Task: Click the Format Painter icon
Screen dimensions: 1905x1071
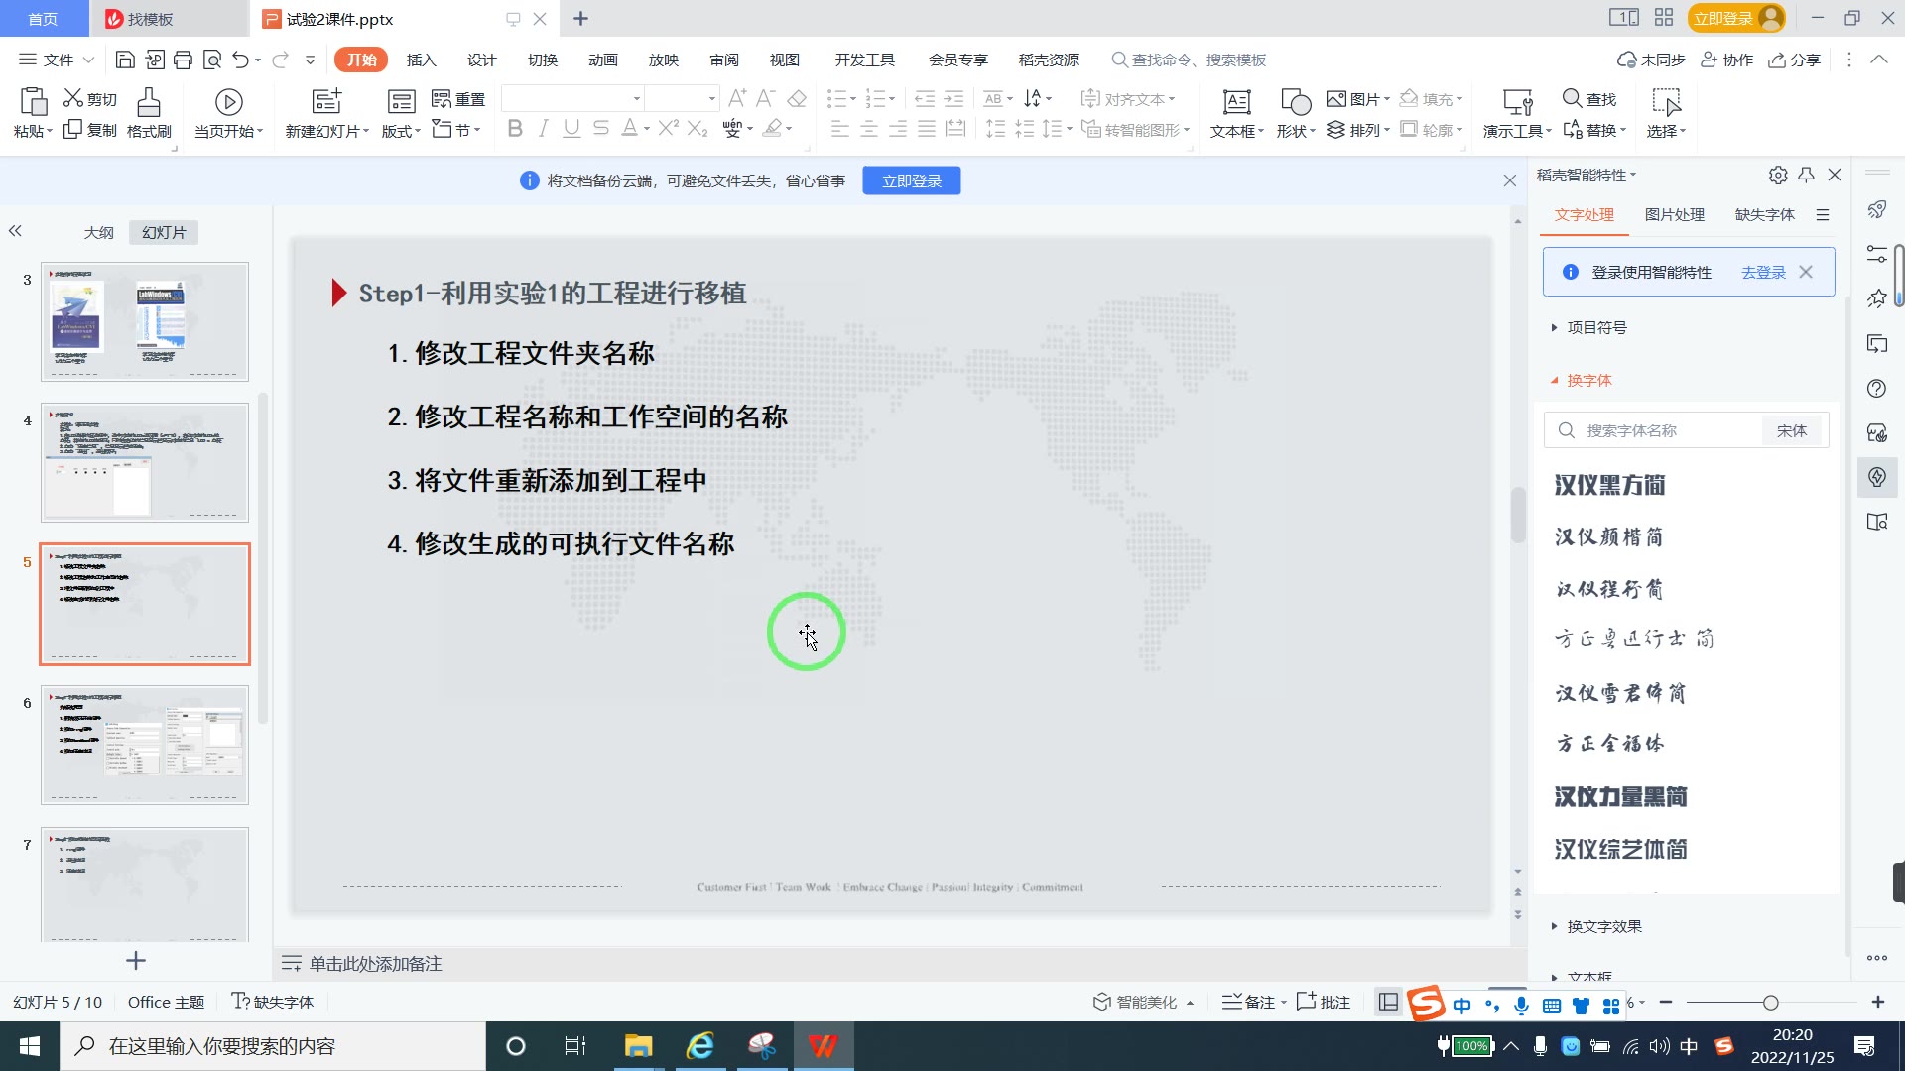Action: [148, 102]
